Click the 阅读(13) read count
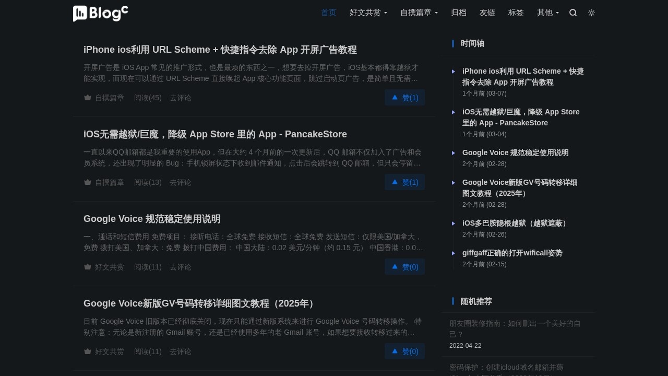This screenshot has height=376, width=668. pyautogui.click(x=148, y=182)
